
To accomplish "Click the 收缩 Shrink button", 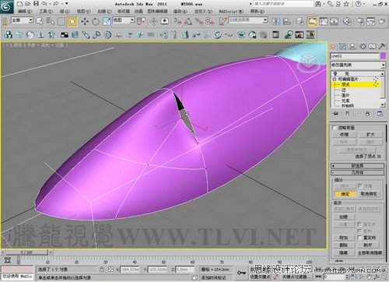I will (344, 135).
